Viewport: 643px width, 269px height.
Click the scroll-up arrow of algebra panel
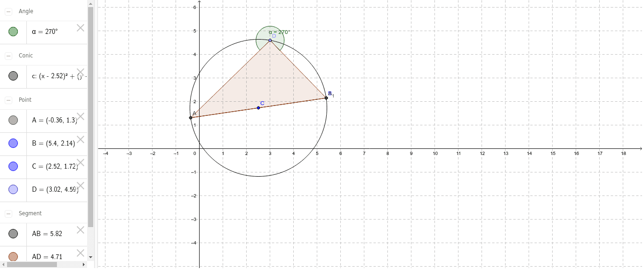coord(90,3)
